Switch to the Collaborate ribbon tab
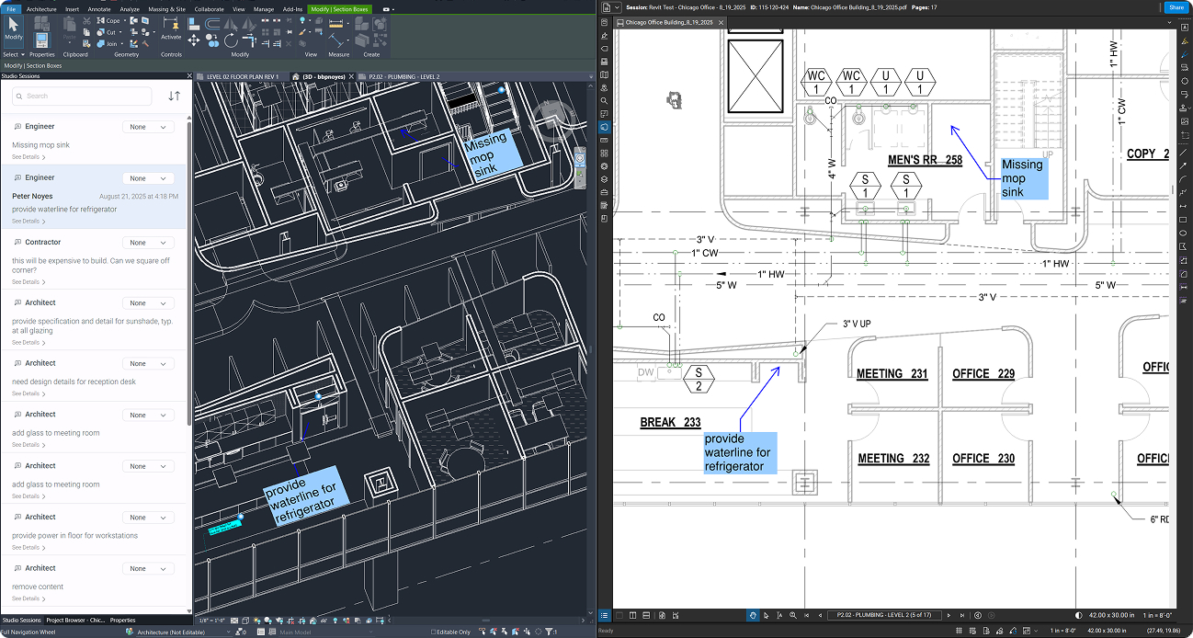Image resolution: width=1193 pixels, height=638 pixels. (x=209, y=8)
